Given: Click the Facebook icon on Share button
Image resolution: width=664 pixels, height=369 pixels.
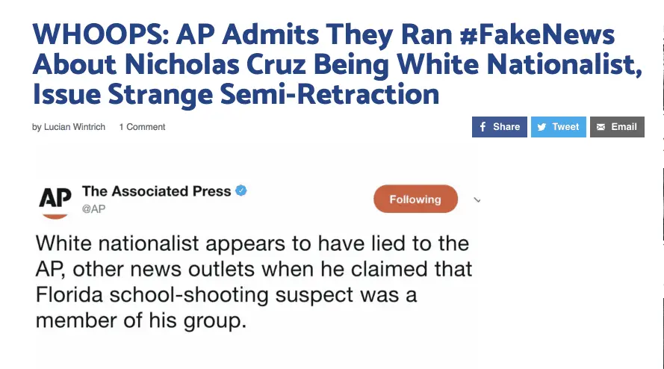Looking at the screenshot, I should (483, 127).
